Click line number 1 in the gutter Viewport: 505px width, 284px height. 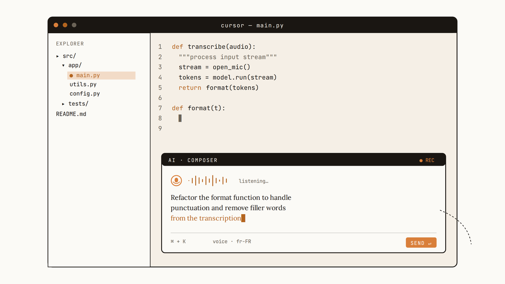(160, 47)
